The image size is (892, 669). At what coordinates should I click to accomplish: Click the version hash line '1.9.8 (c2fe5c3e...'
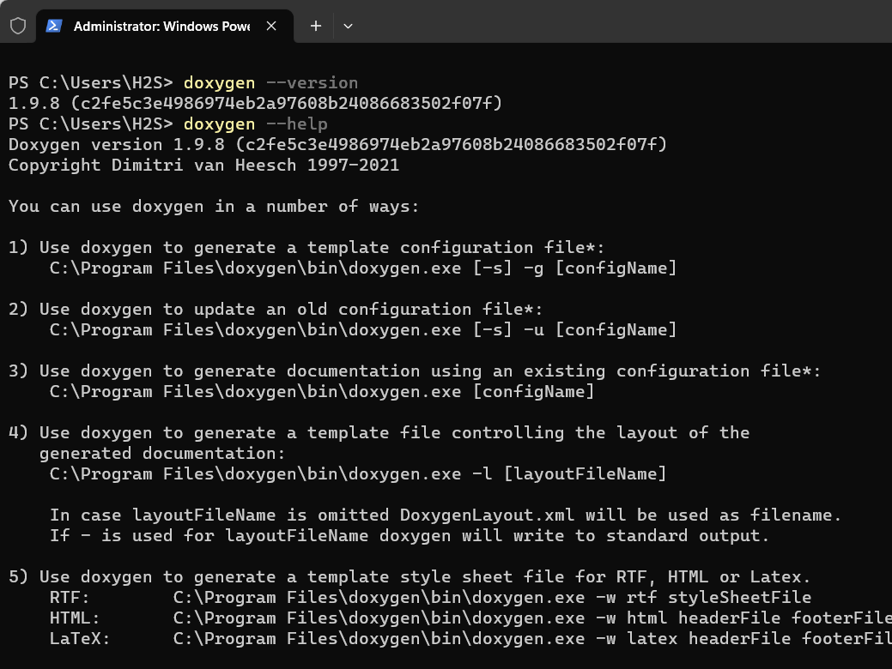256,104
